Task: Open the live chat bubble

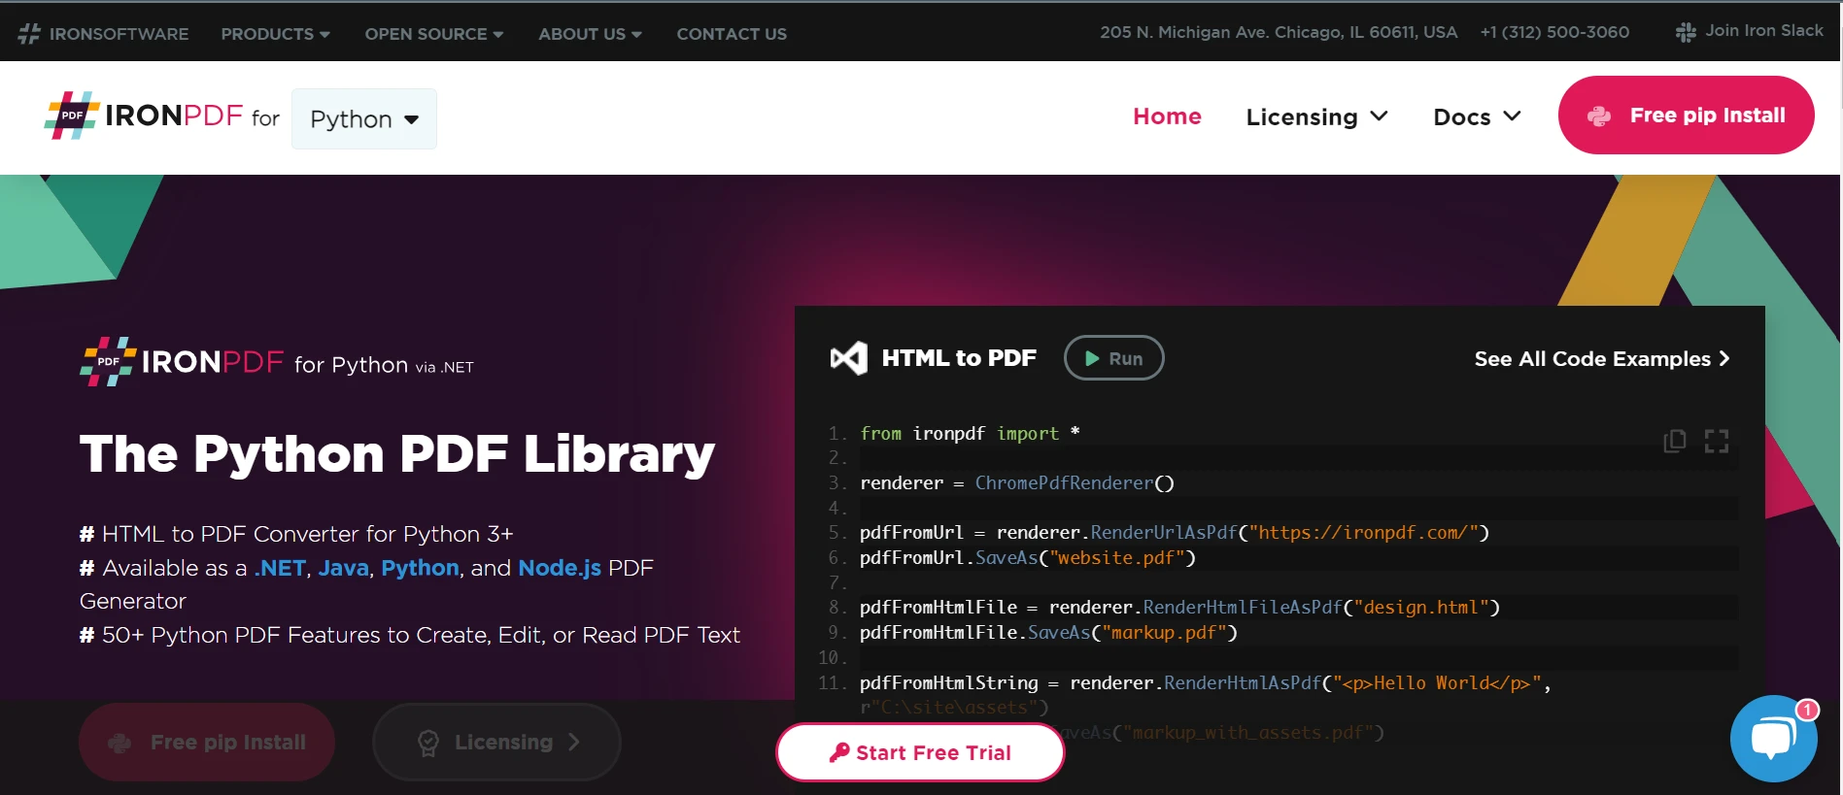Action: pos(1773,739)
